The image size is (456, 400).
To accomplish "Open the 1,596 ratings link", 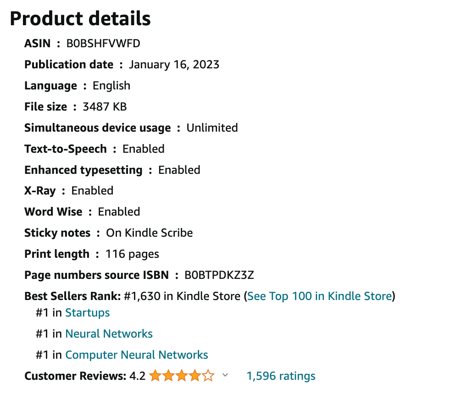I will [281, 376].
